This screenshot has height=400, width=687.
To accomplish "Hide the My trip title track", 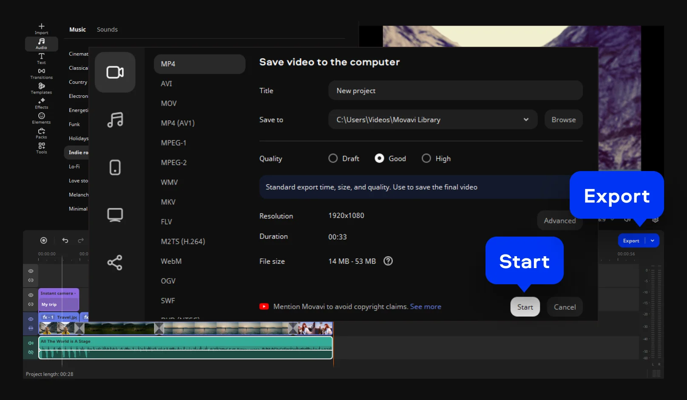I will [31, 295].
